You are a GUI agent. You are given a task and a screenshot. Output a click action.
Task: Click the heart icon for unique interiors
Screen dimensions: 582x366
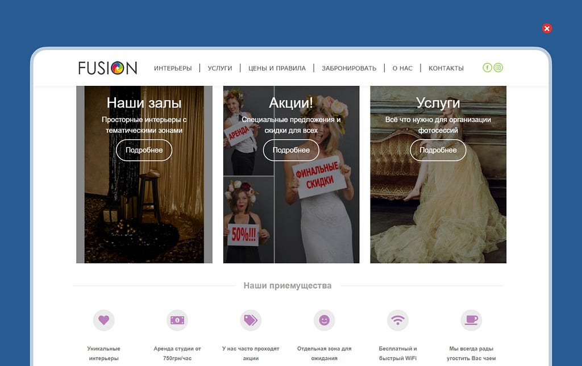click(104, 320)
